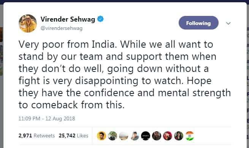
Task: Click the black circular liker avatar
Action: tap(146, 136)
